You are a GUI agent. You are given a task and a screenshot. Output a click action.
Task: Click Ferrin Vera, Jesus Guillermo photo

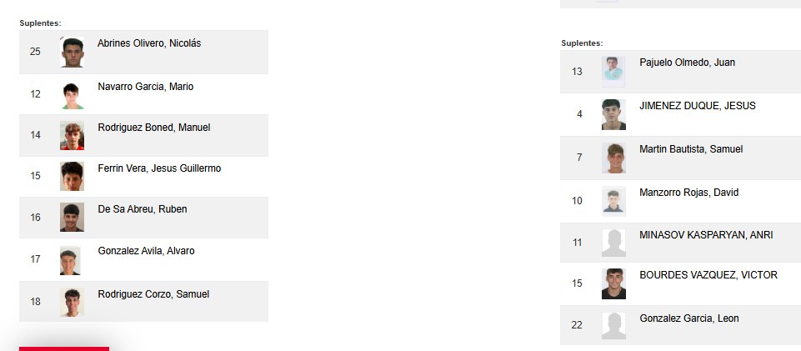point(73,177)
